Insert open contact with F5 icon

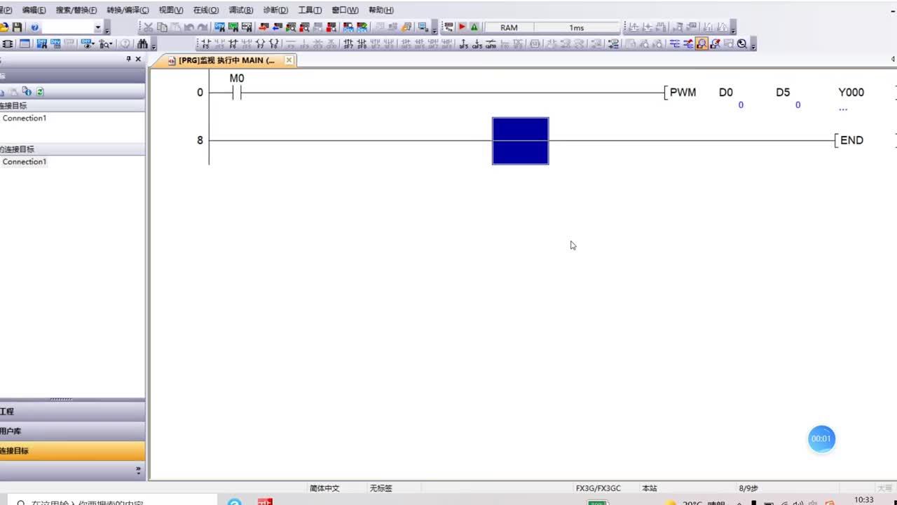[206, 43]
